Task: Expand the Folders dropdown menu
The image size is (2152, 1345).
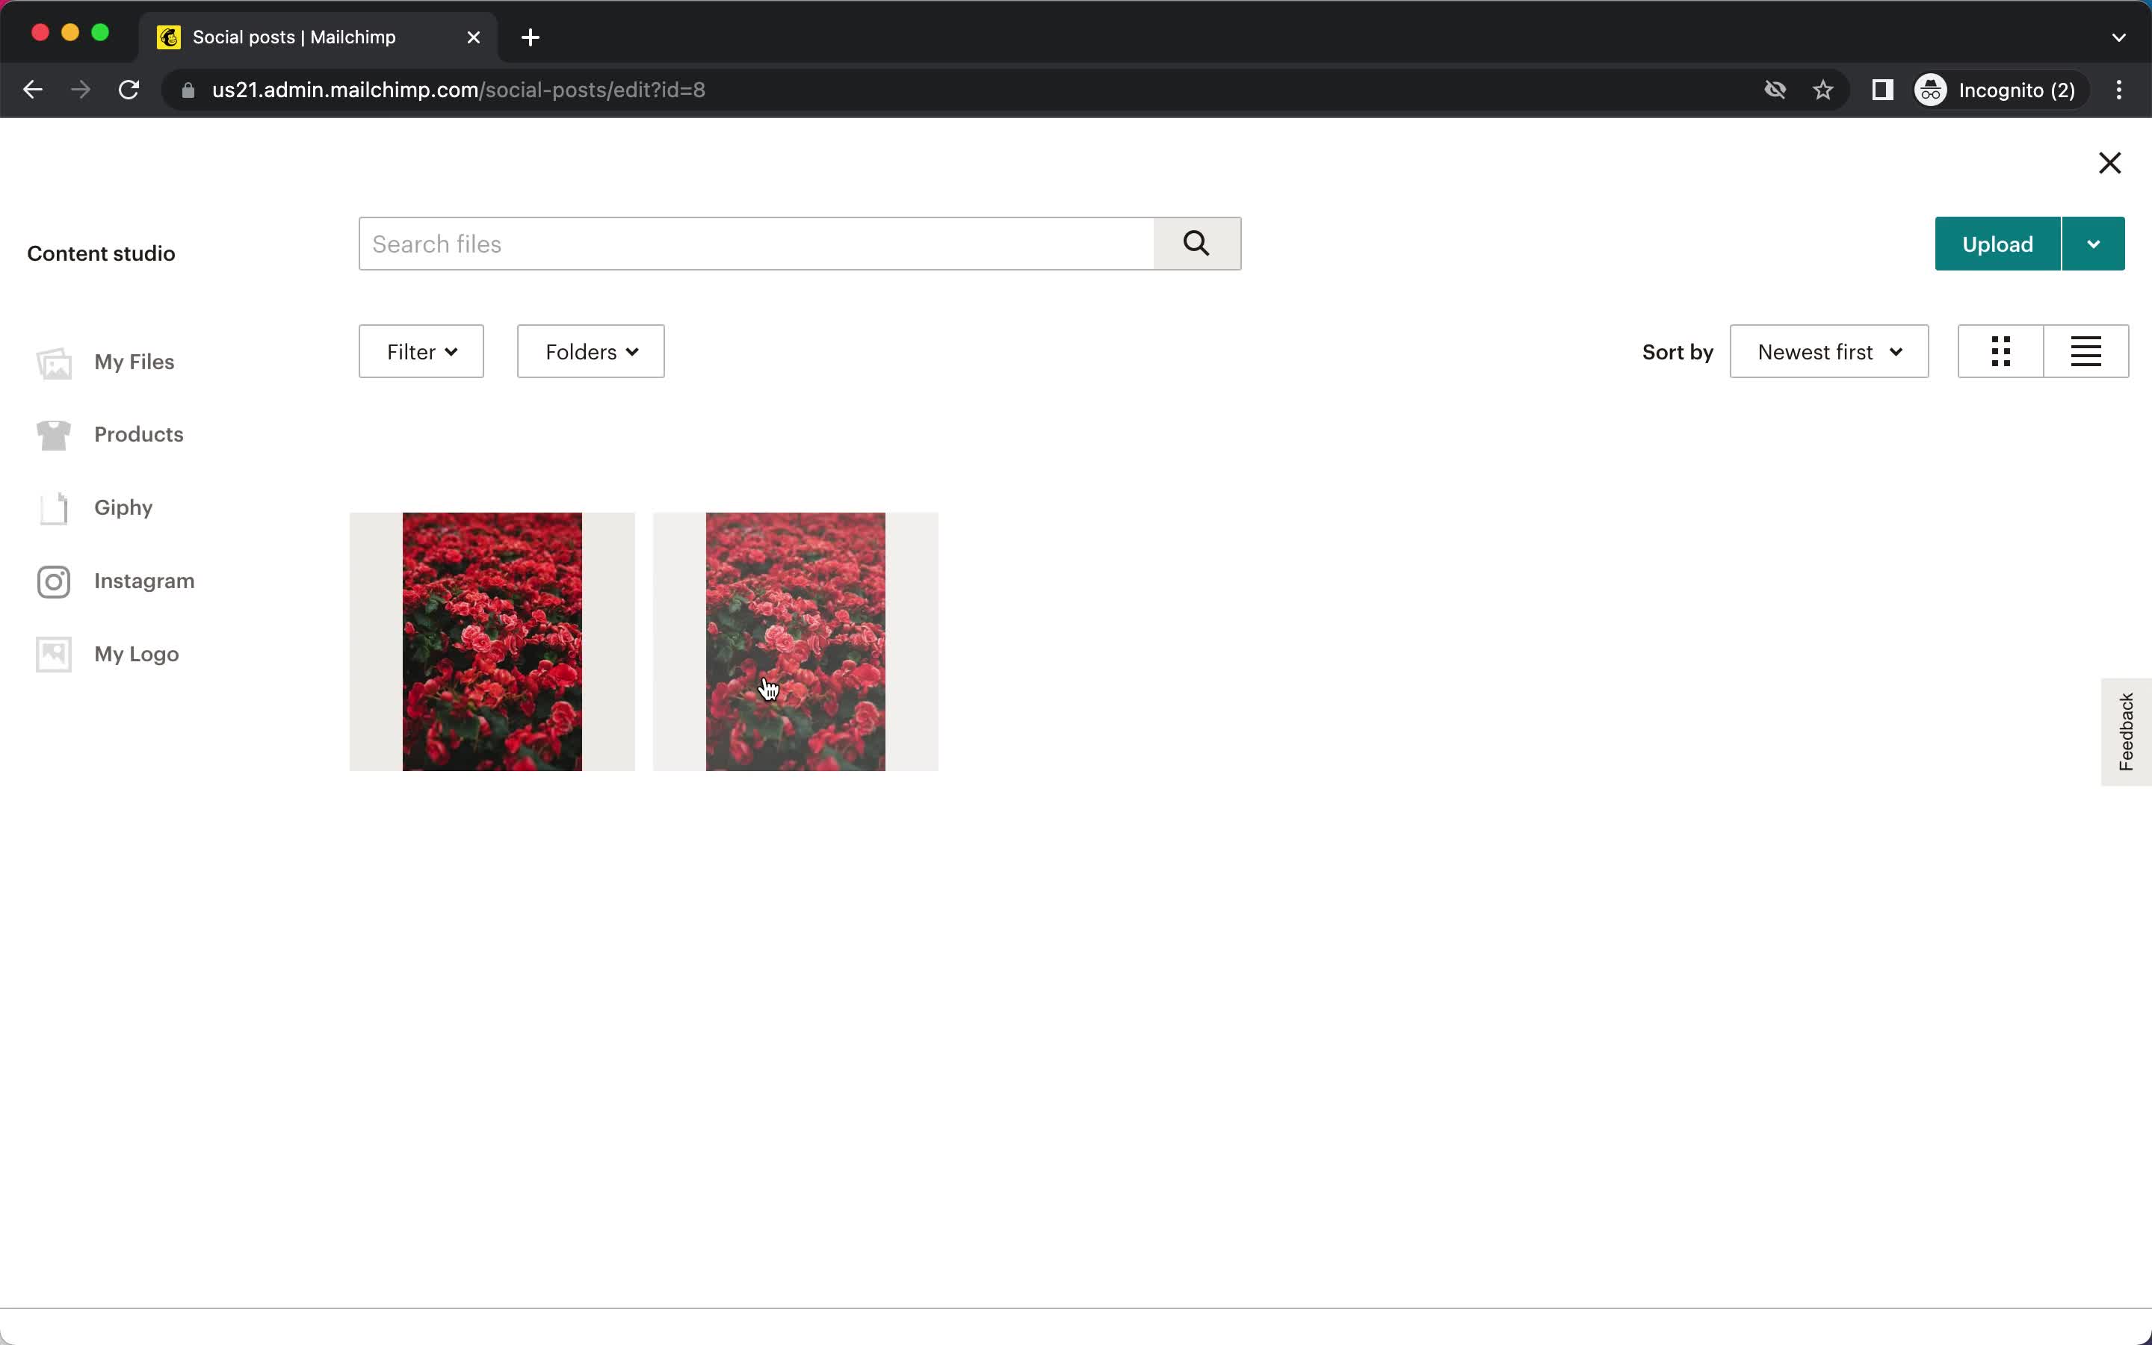Action: pyautogui.click(x=590, y=352)
